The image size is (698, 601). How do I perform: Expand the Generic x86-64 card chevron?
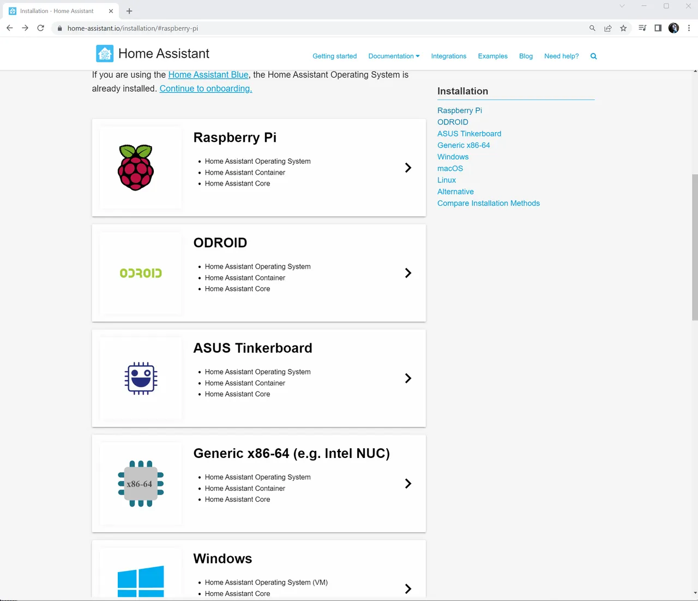coord(408,484)
